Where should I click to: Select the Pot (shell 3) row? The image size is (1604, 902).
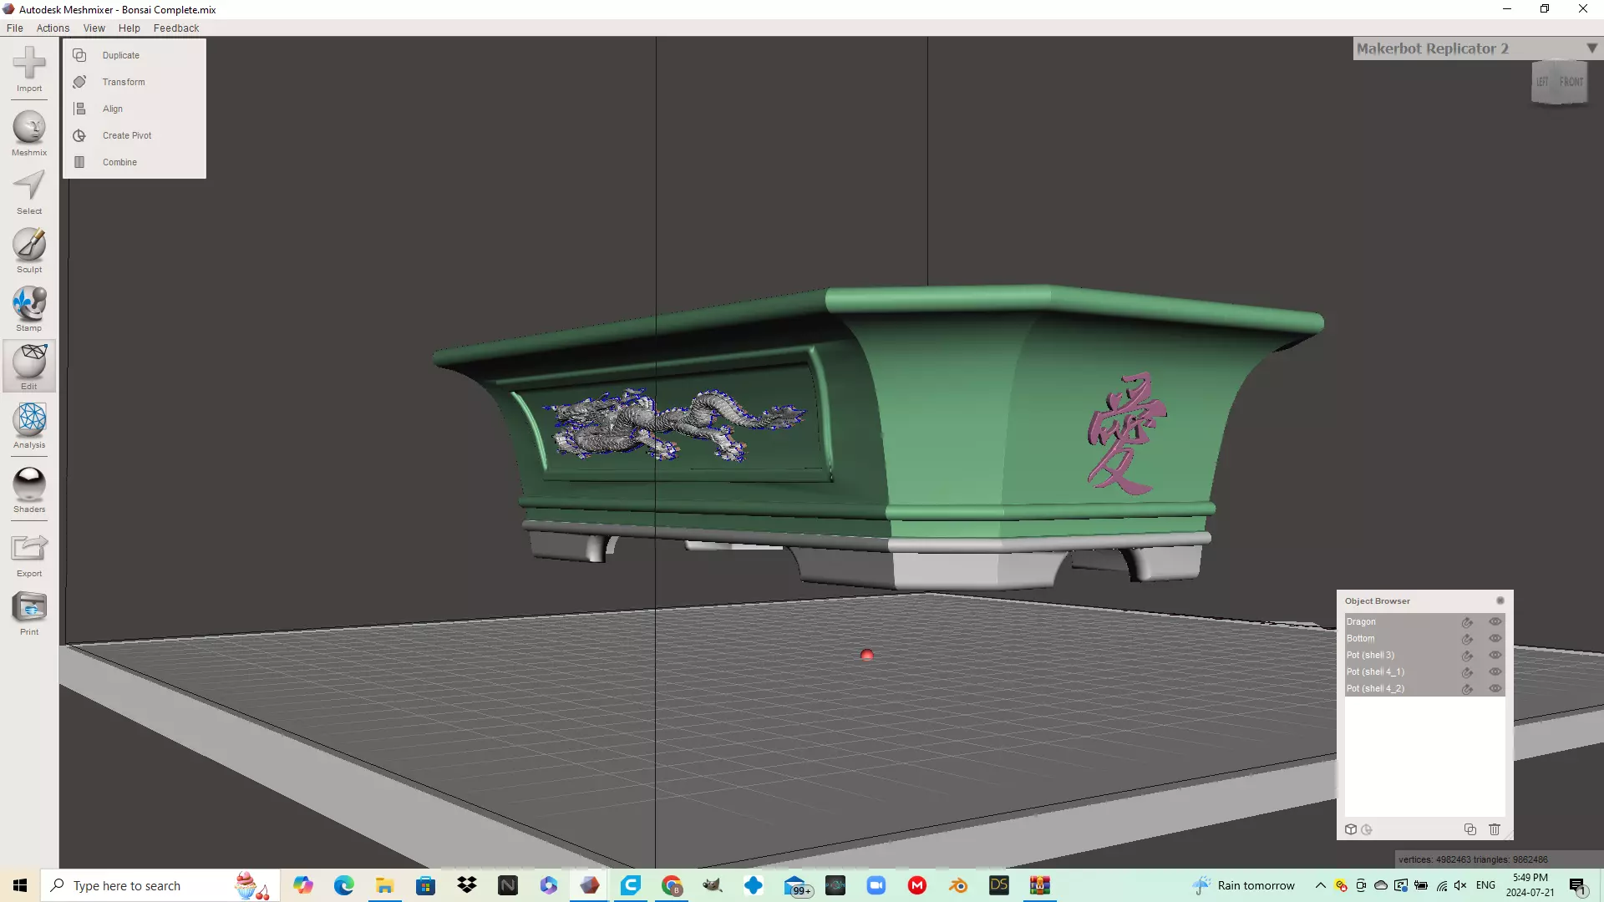pyautogui.click(x=1424, y=655)
